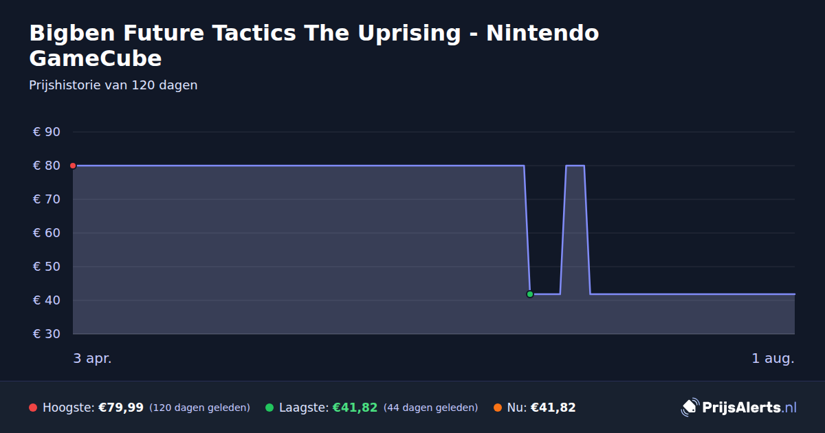The width and height of the screenshot is (825, 433).
Task: Click the green Laagste legend dot
Action: tap(269, 408)
